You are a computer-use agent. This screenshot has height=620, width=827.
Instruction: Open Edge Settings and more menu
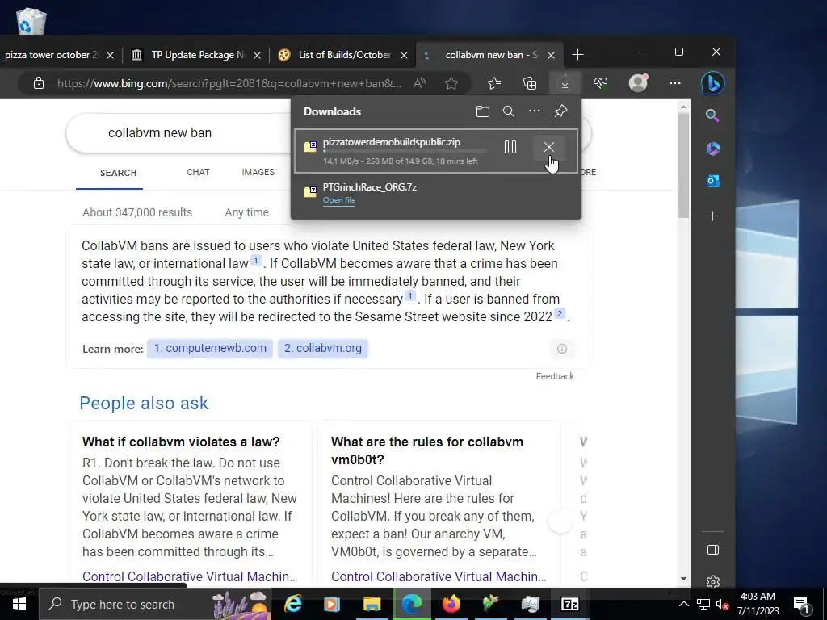click(675, 83)
